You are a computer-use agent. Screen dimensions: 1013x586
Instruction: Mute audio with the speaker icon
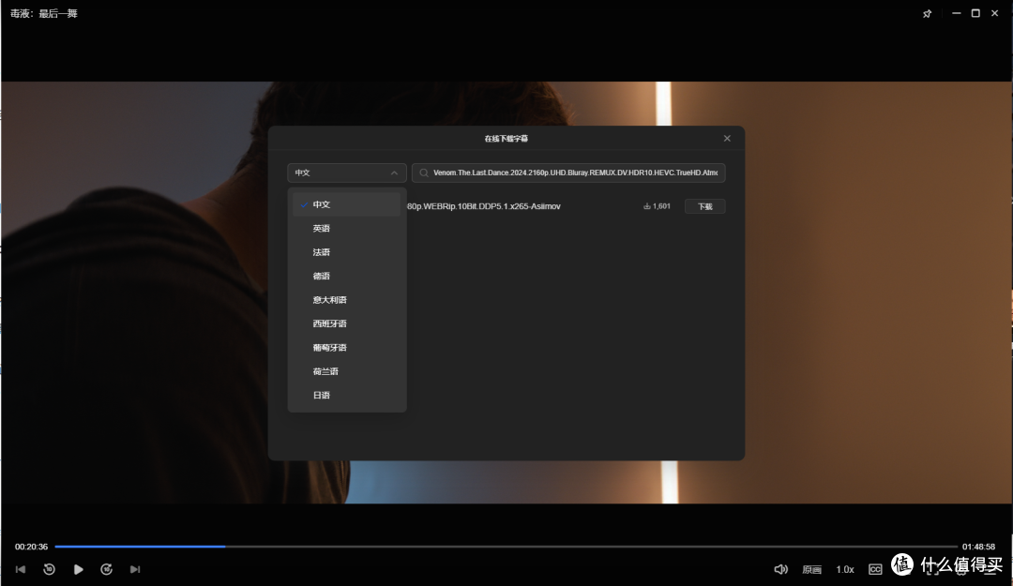click(x=781, y=569)
